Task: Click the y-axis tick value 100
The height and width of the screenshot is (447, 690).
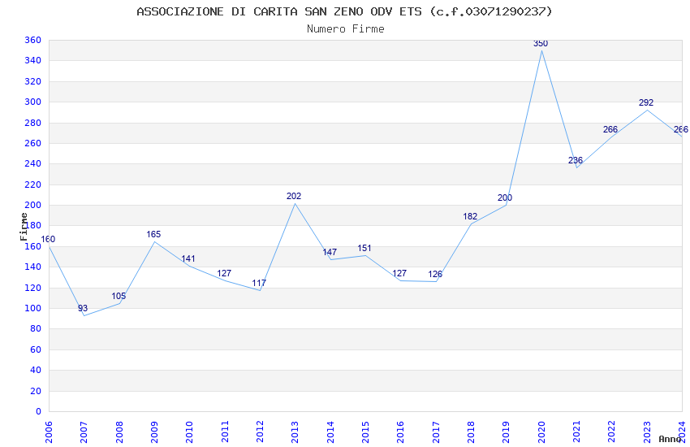Action: pos(33,308)
